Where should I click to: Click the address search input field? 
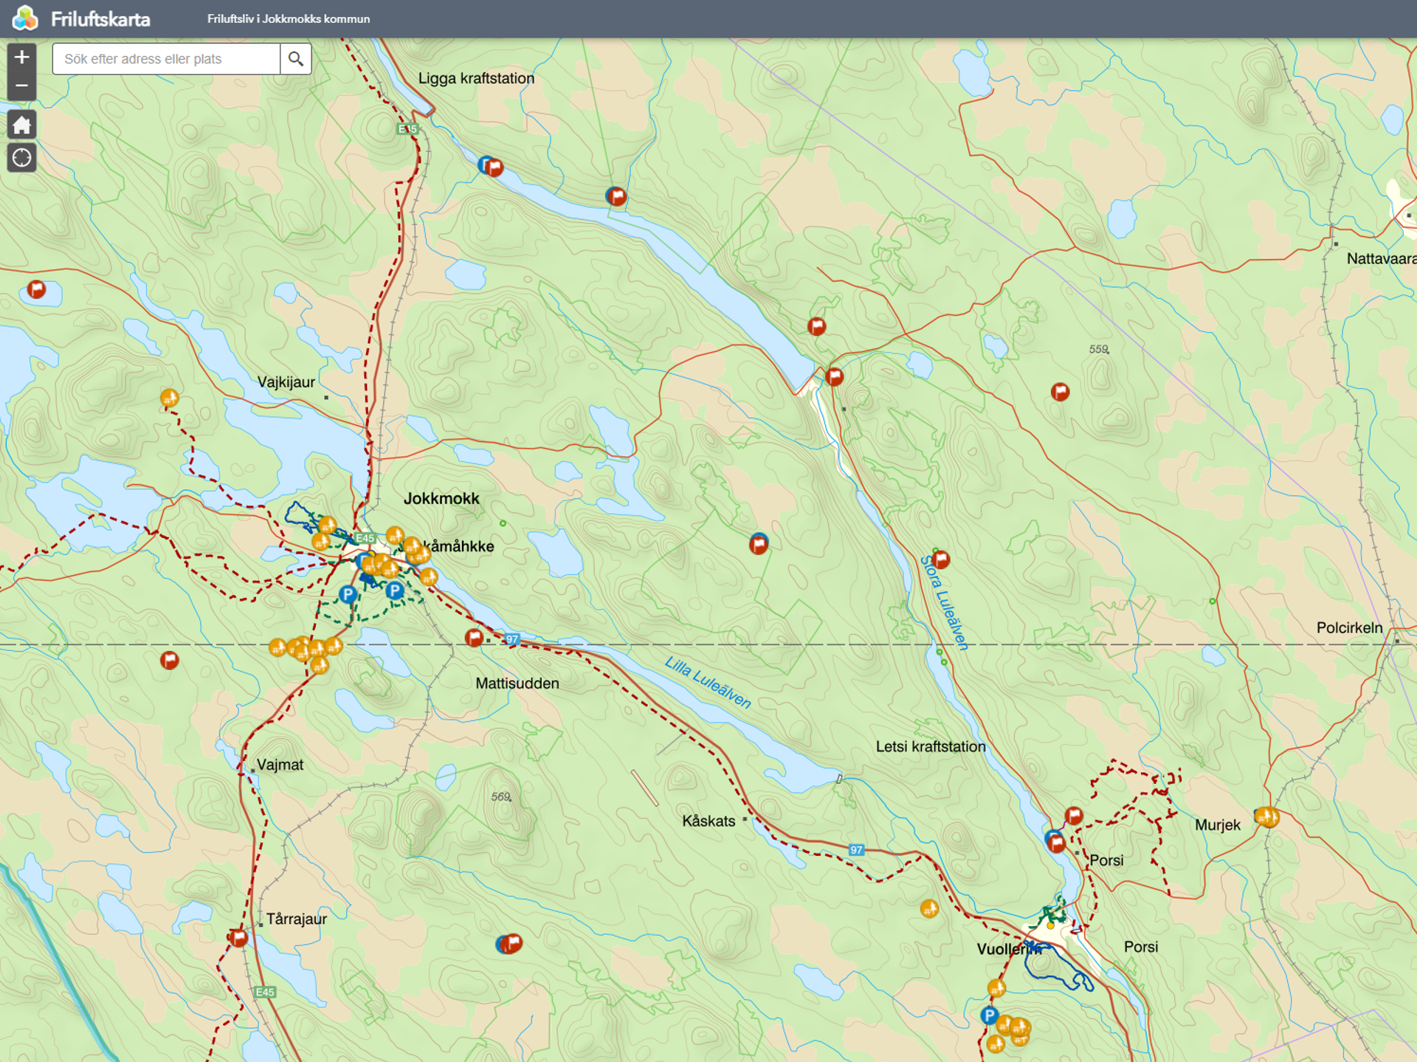pyautogui.click(x=166, y=59)
